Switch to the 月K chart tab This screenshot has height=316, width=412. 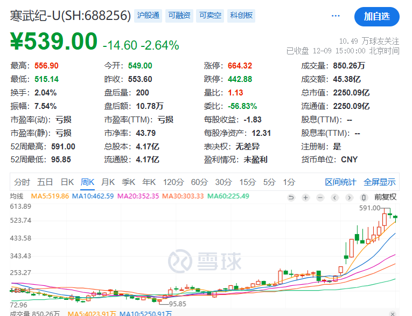point(108,182)
